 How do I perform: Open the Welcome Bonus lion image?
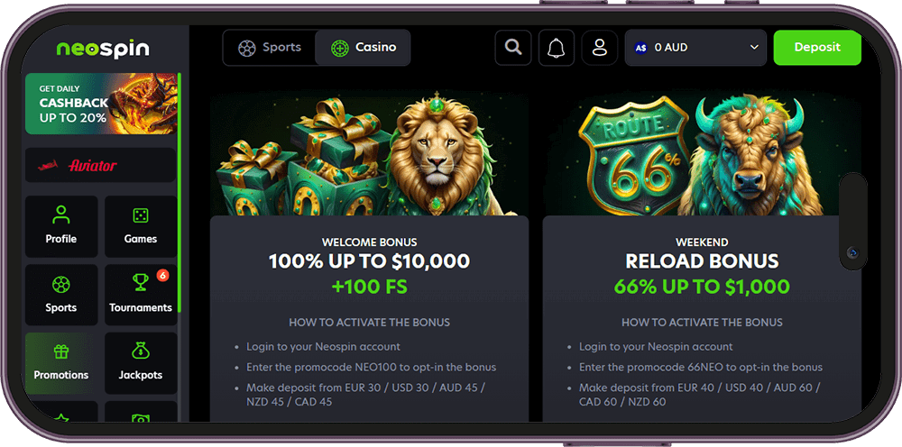369,153
